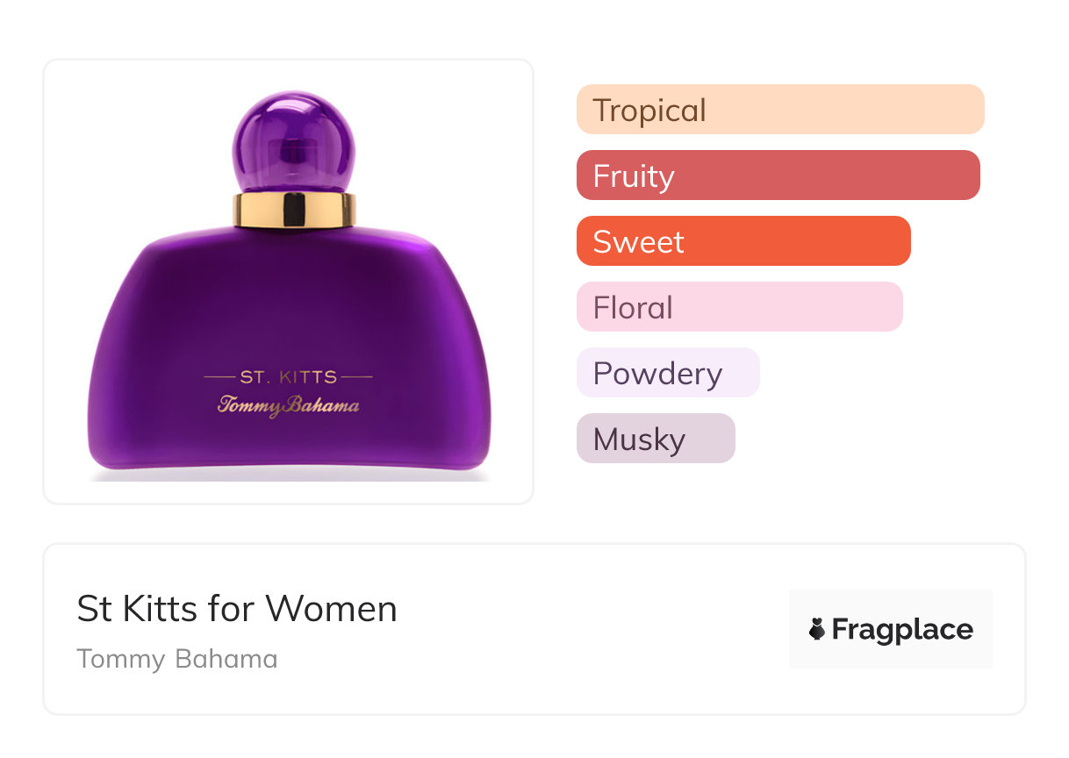Click the Fragplace wordmark text
This screenshot has height=758, width=1069.
click(902, 629)
